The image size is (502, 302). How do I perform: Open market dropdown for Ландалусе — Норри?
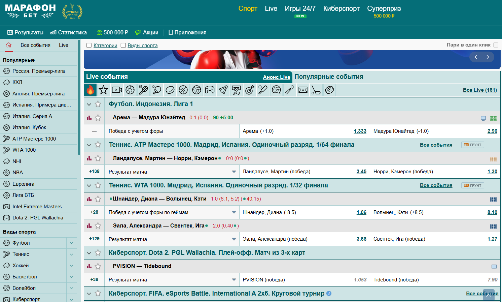234,172
